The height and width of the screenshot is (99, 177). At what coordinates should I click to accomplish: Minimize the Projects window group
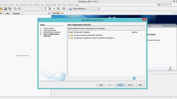(x=49, y=13)
